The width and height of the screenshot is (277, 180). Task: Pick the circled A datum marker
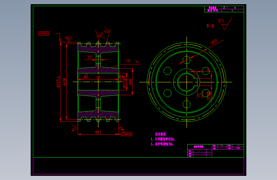(121, 77)
